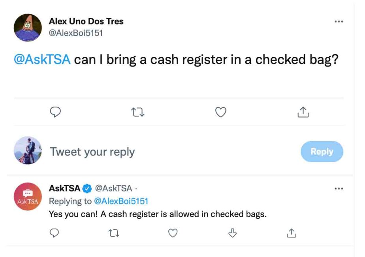Image resolution: width=365 pixels, height=257 pixels.
Task: Like Alex's cash register tweet
Action: [x=220, y=113]
